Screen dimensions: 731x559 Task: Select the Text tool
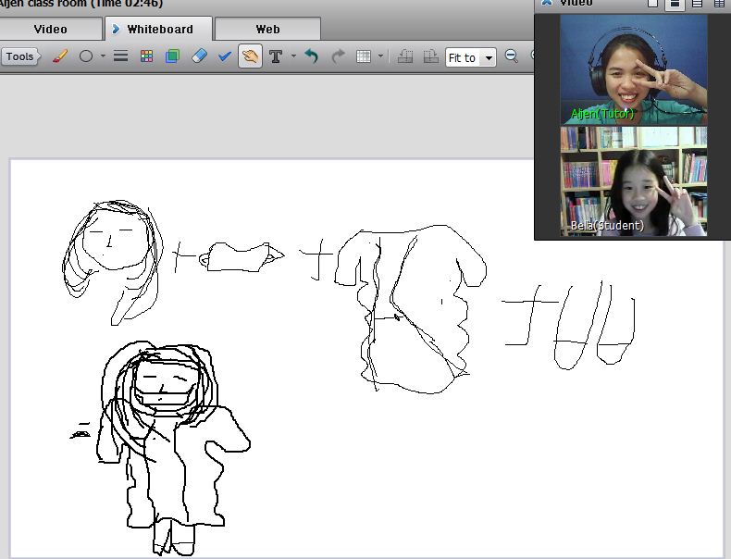[x=275, y=56]
